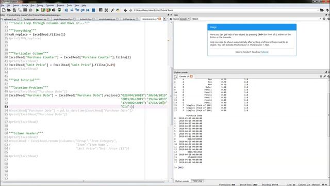Save the current file
330x186 pixels.
pos(14,10)
